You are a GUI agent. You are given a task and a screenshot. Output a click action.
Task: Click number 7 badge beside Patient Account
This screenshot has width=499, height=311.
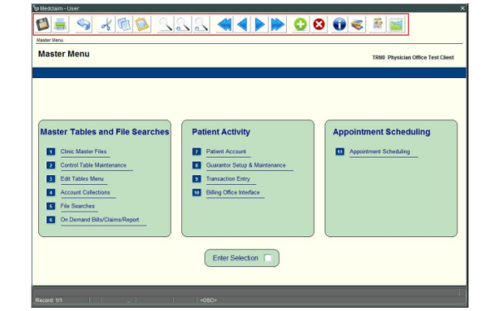click(x=196, y=152)
